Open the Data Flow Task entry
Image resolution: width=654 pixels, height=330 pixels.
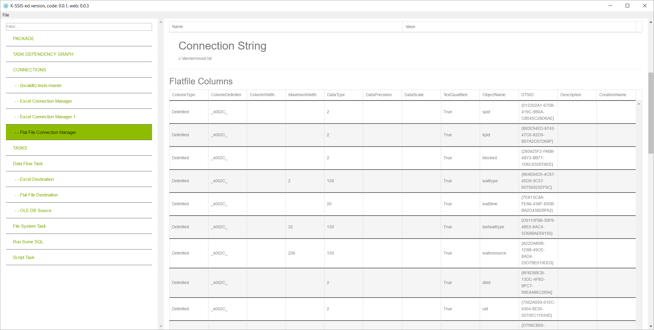pyautogui.click(x=28, y=164)
